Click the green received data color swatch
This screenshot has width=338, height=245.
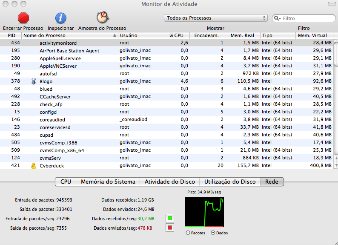point(170,218)
